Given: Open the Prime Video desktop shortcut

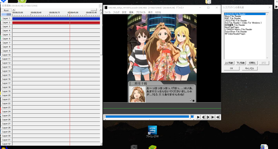Looking at the screenshot, I should coord(152,131).
